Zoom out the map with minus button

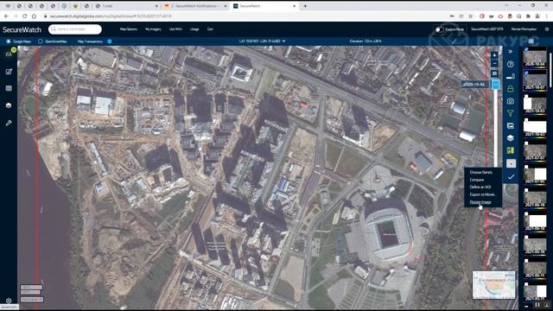point(494,63)
